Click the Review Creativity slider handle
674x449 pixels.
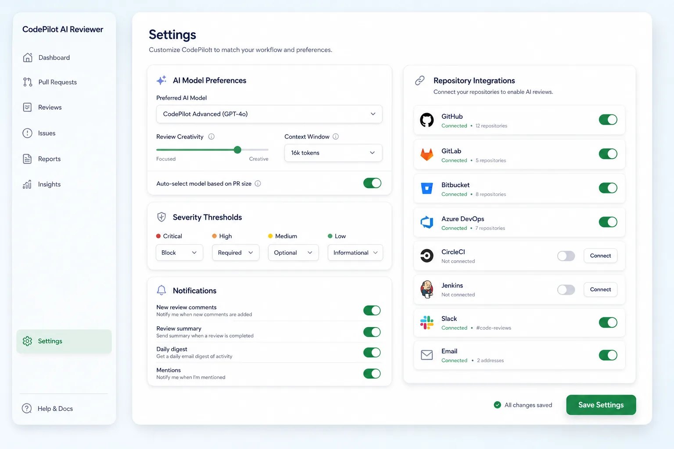pyautogui.click(x=237, y=150)
